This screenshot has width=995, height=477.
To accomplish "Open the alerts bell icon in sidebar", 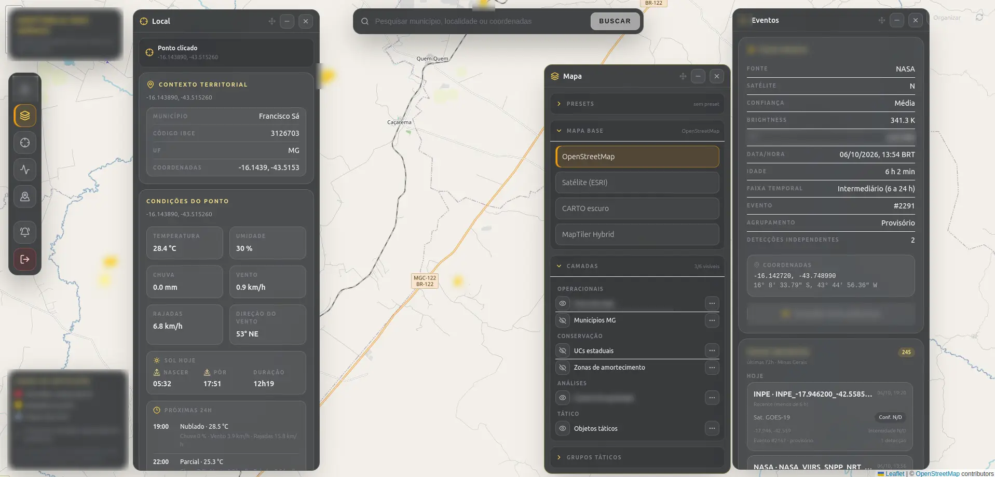I will click(x=25, y=232).
